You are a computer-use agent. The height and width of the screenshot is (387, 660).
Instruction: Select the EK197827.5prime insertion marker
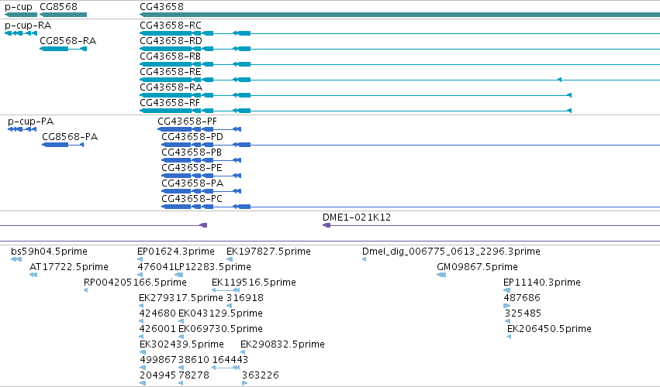[230, 259]
